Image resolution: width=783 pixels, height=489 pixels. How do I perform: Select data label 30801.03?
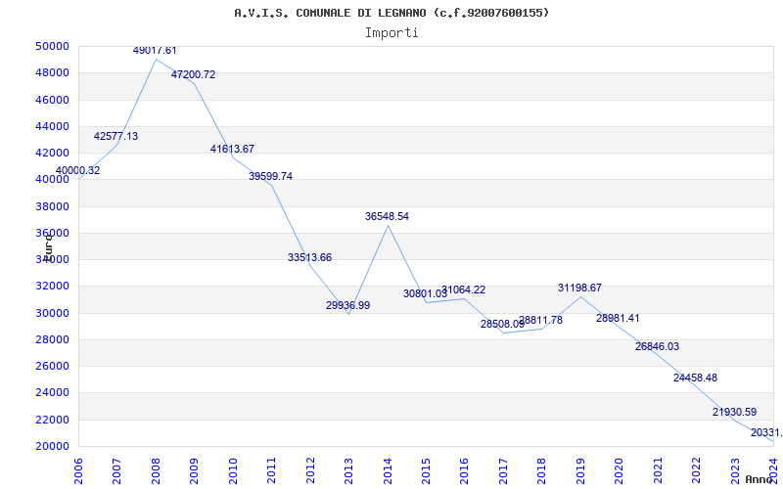tap(425, 294)
